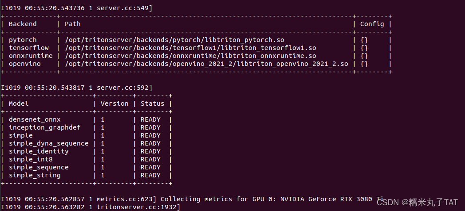Select the 'simple_int8' model name
Viewport: 465px width, 211px height.
click(x=31, y=159)
